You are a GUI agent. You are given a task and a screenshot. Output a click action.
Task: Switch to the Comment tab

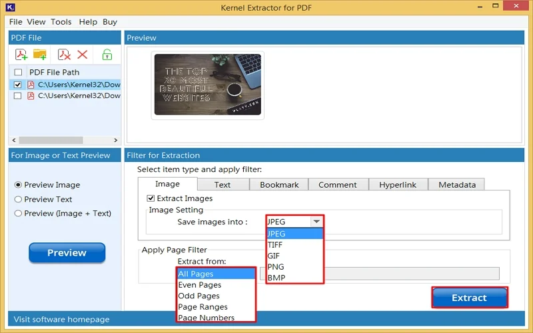click(338, 184)
